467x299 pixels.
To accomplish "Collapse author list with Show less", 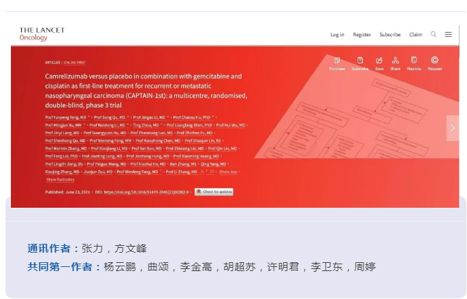I will (x=228, y=172).
